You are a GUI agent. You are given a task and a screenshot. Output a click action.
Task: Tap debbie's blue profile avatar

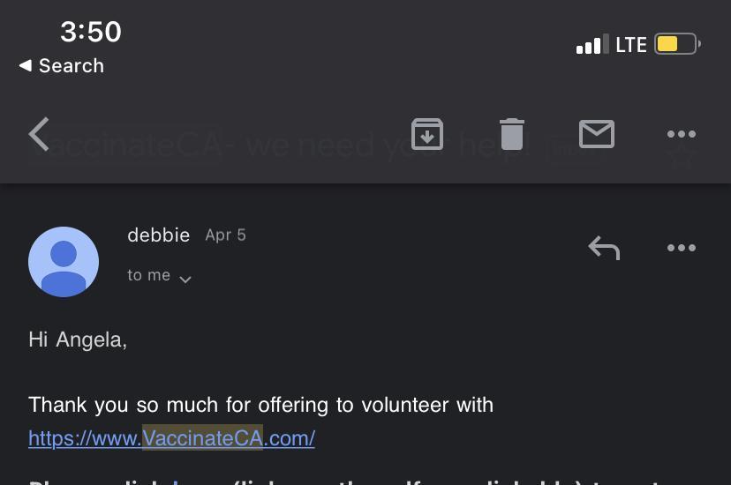click(64, 262)
